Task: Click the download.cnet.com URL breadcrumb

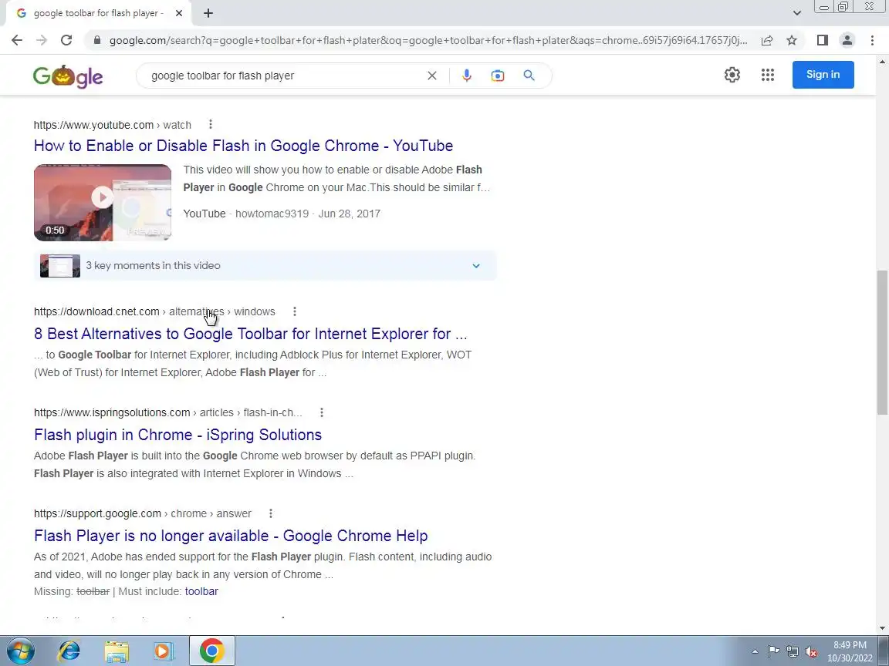Action: click(x=154, y=311)
